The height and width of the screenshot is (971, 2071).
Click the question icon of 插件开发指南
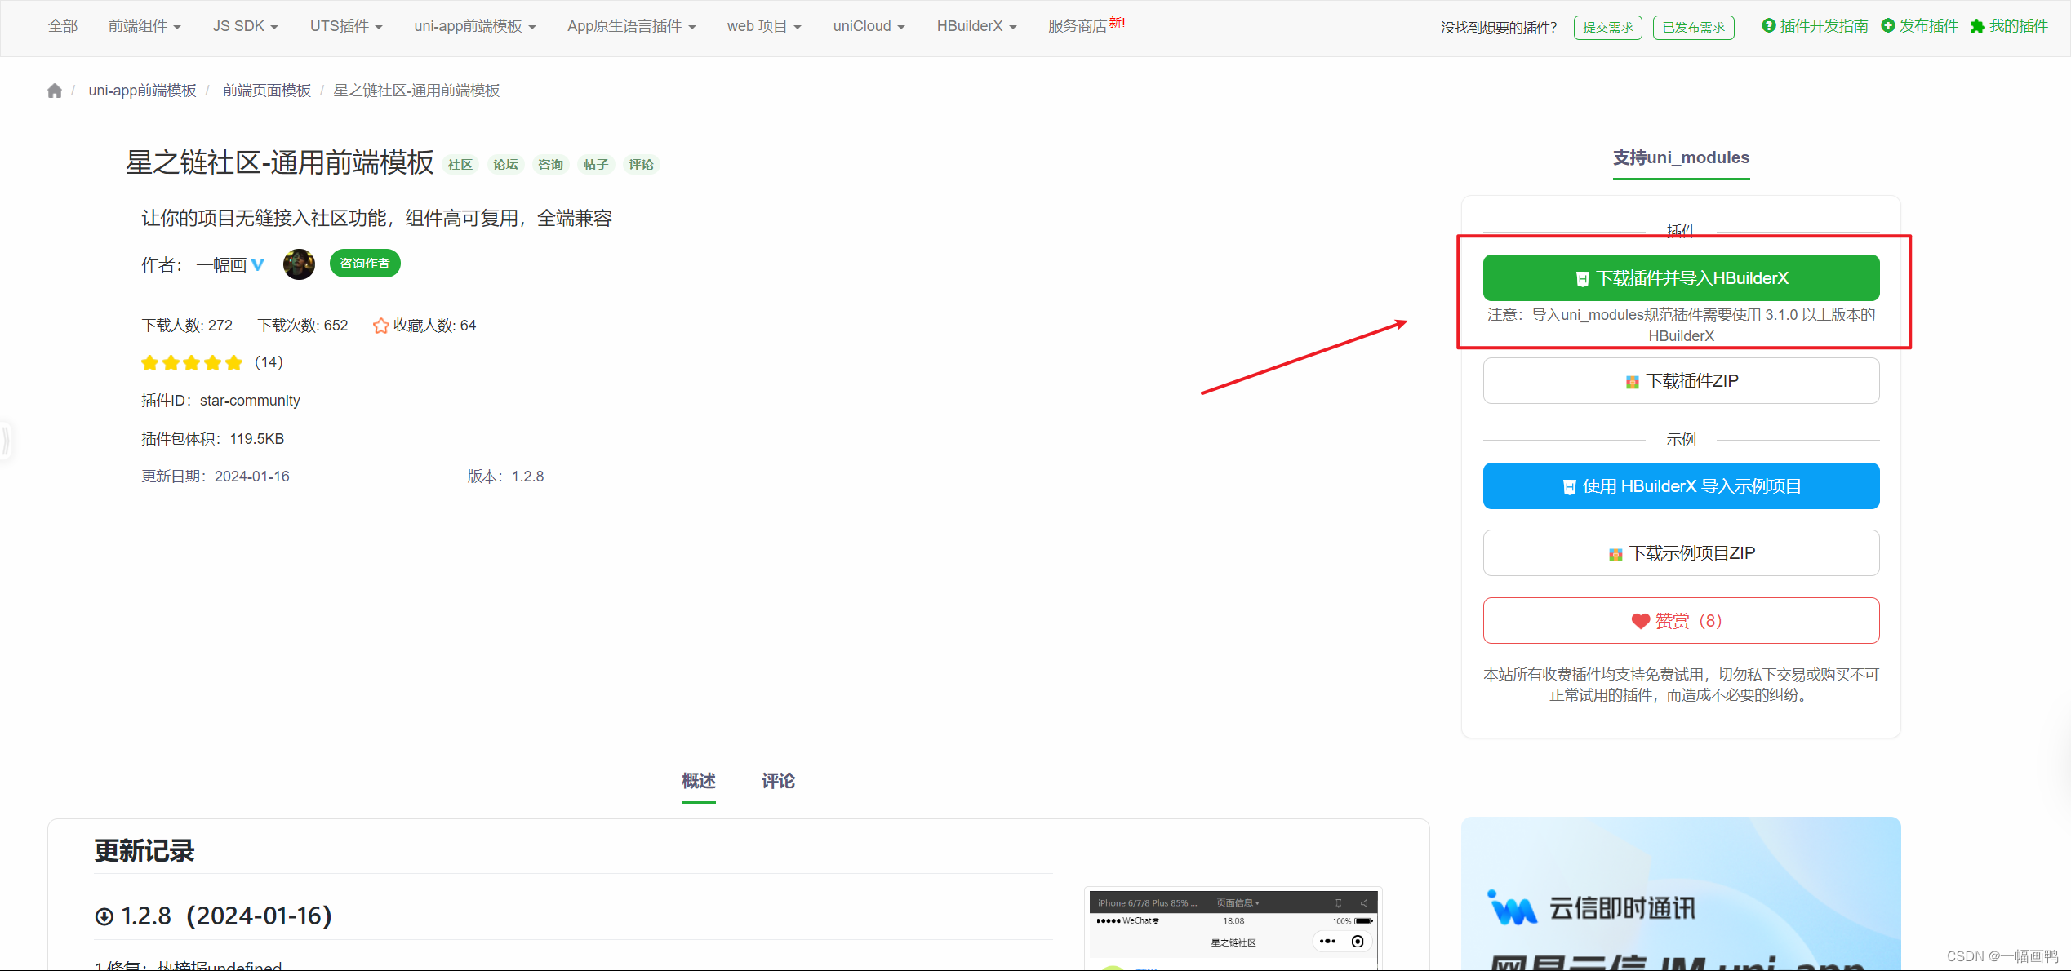(x=1768, y=26)
